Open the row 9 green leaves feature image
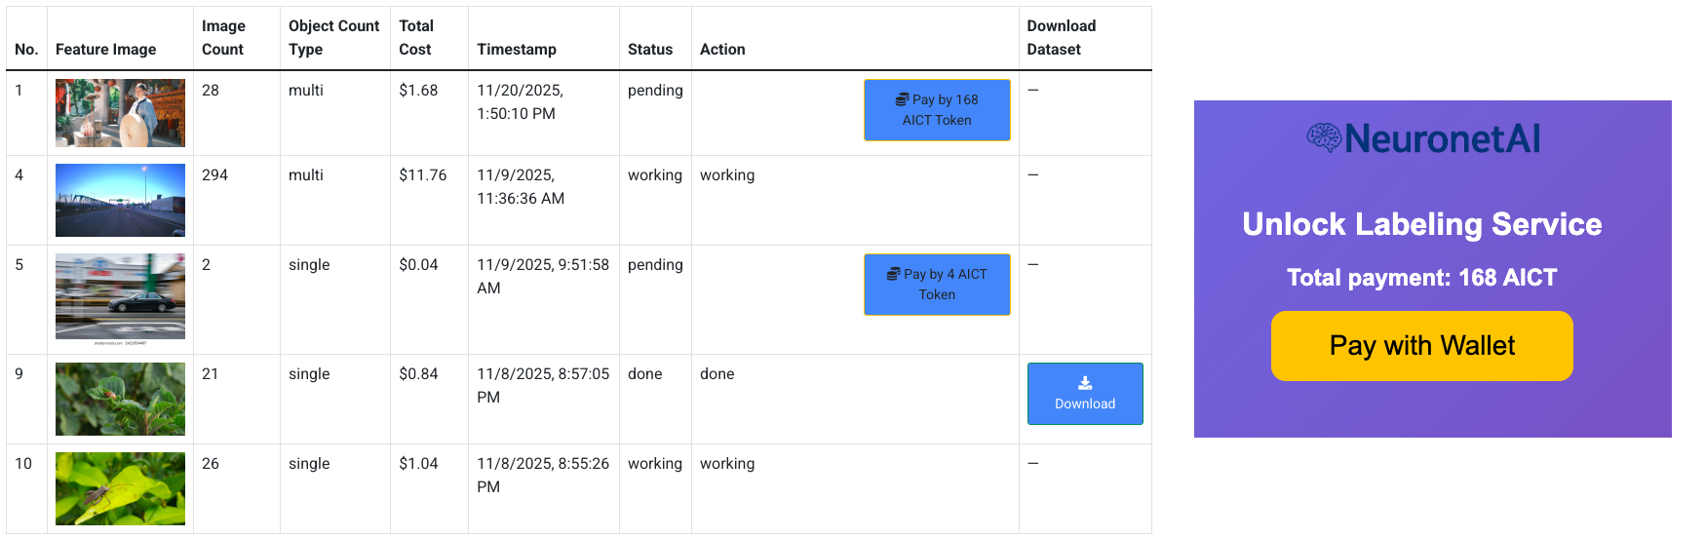The width and height of the screenshot is (1705, 538). (x=120, y=399)
